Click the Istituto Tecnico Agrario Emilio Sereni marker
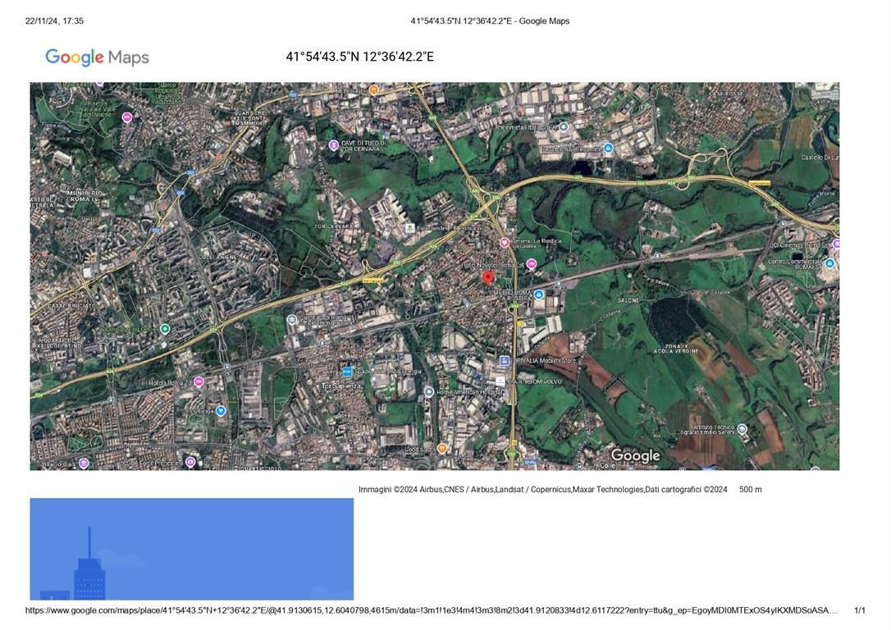This screenshot has width=891, height=630. point(742,428)
